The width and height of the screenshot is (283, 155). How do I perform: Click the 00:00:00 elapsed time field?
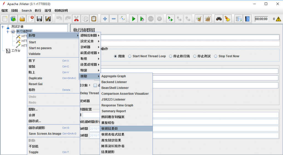[x=261, y=19]
